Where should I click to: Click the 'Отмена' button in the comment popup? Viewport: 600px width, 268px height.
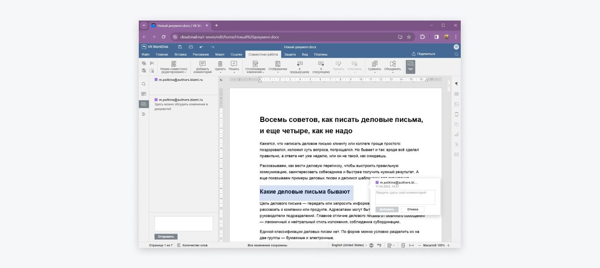[413, 209]
